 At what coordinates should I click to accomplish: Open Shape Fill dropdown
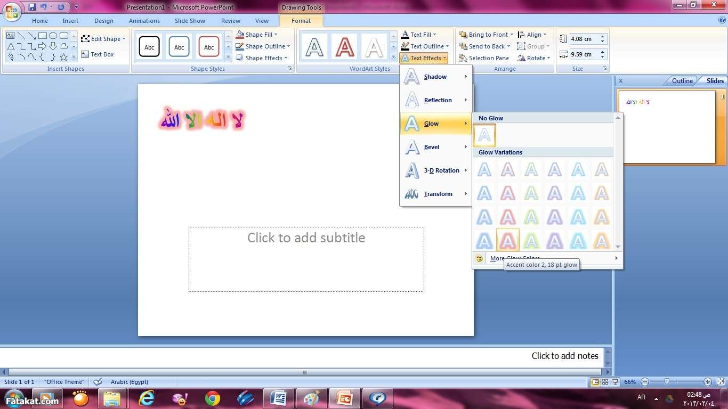pyautogui.click(x=257, y=35)
